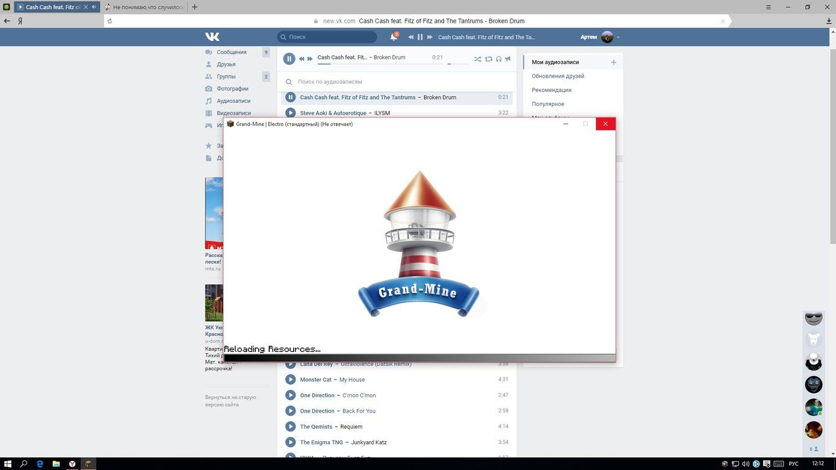
Task: Adjust the audio player volume slider
Action: pos(458,64)
